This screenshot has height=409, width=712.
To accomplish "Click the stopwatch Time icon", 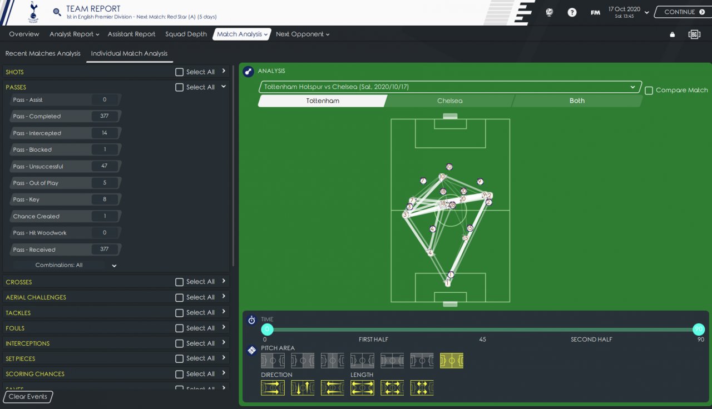I will 251,320.
